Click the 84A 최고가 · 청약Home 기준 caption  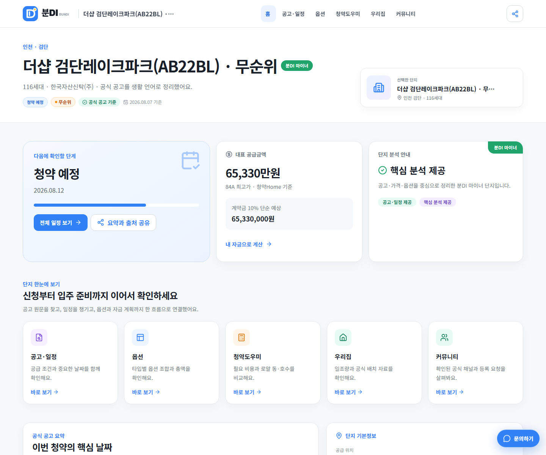259,187
